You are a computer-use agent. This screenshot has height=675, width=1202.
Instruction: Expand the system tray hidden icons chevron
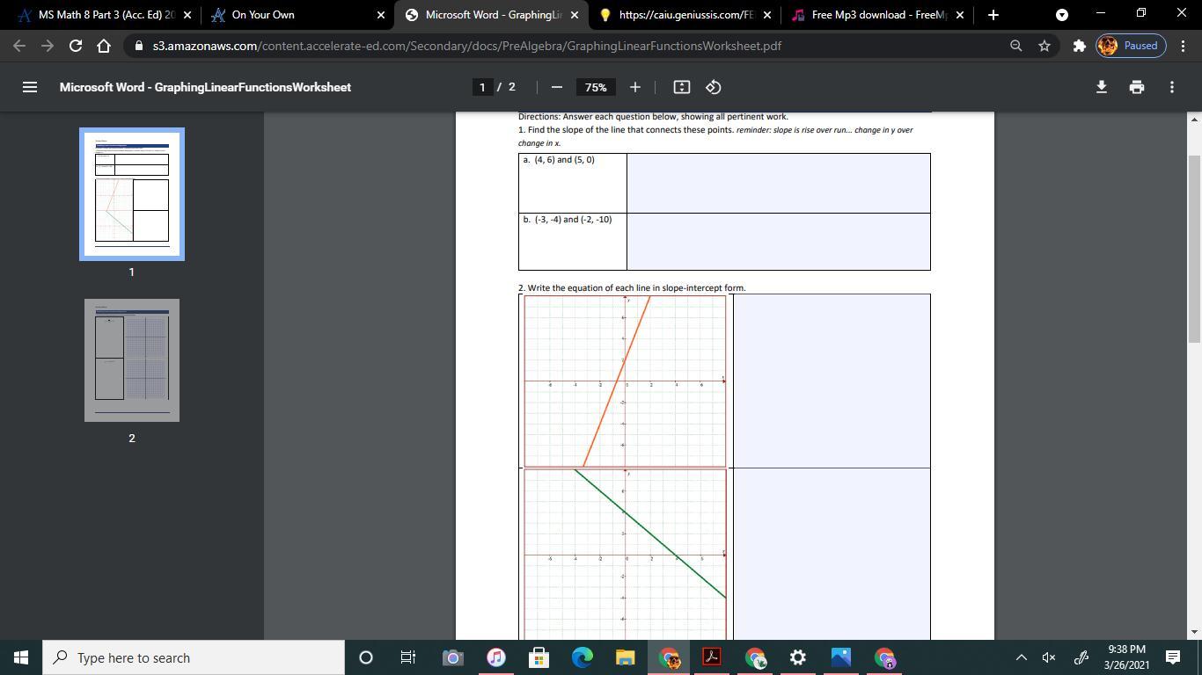[x=1021, y=657]
